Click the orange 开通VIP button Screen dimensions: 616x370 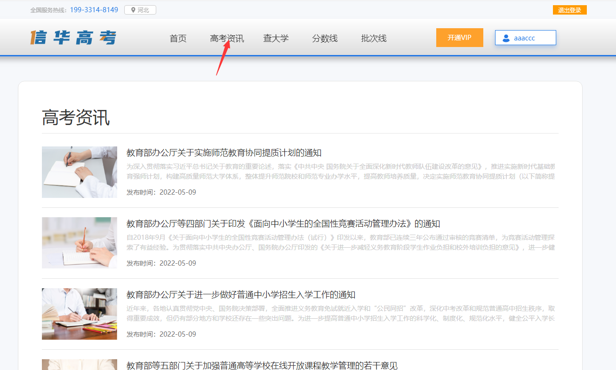click(x=459, y=38)
